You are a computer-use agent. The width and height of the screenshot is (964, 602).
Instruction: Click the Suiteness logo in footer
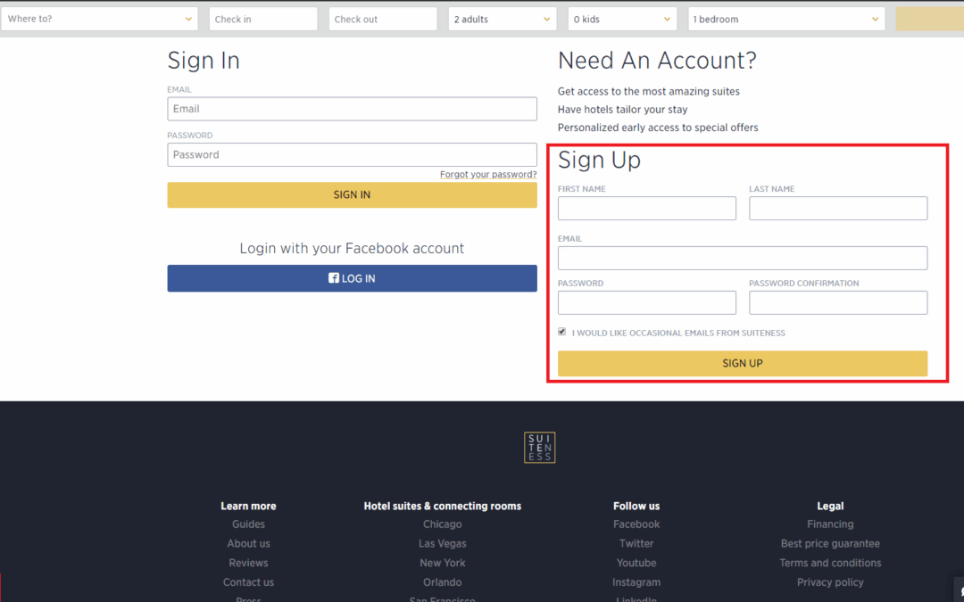point(540,447)
